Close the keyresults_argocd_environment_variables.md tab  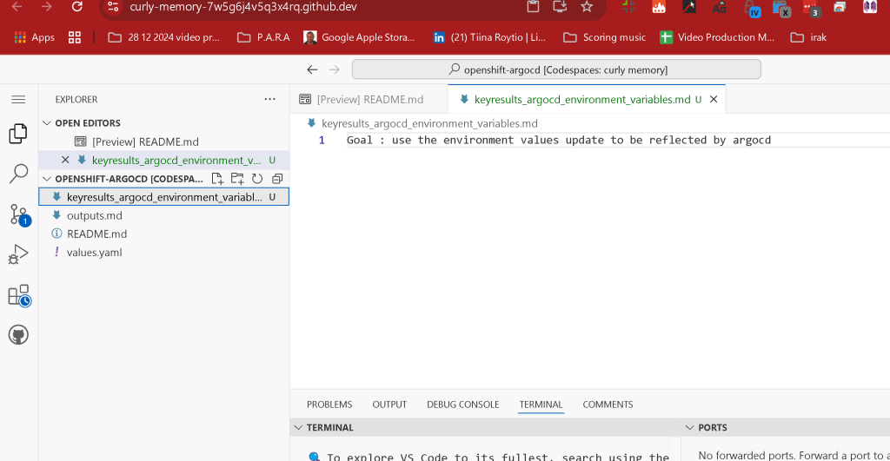pos(714,99)
